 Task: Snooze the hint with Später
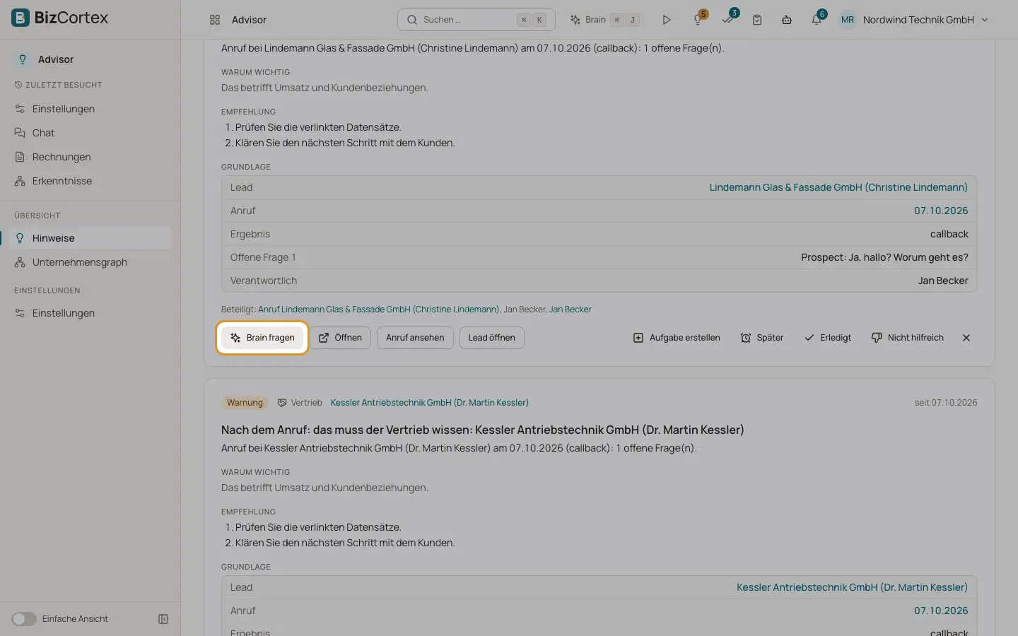(x=761, y=338)
